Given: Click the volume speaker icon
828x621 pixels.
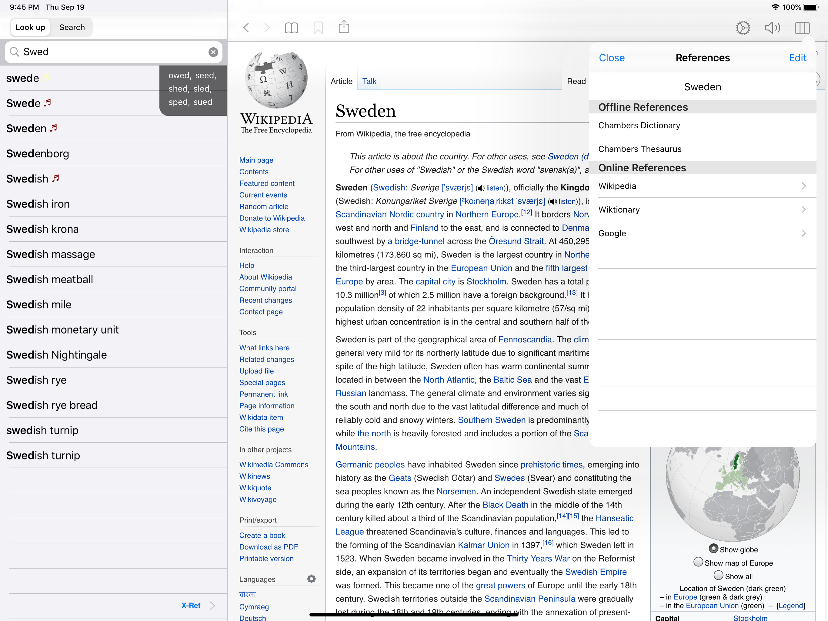Looking at the screenshot, I should pyautogui.click(x=772, y=28).
